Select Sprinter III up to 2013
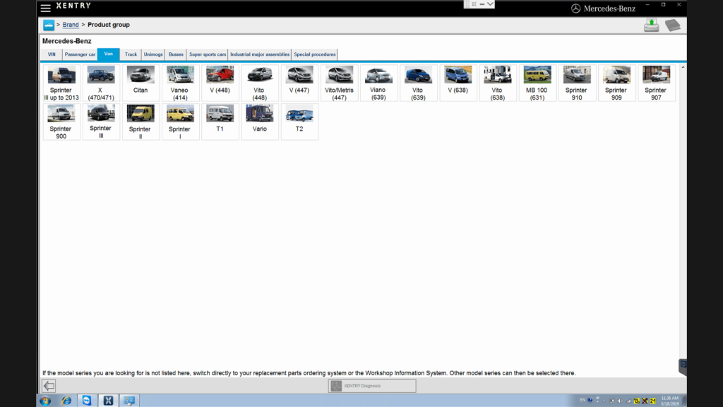This screenshot has width=723, height=407. [61, 83]
